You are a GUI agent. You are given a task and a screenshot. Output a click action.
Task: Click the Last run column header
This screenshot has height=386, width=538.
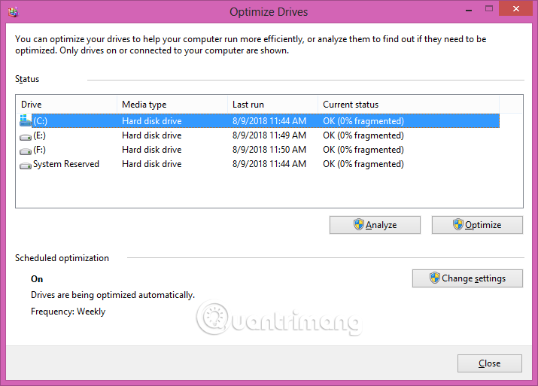272,105
